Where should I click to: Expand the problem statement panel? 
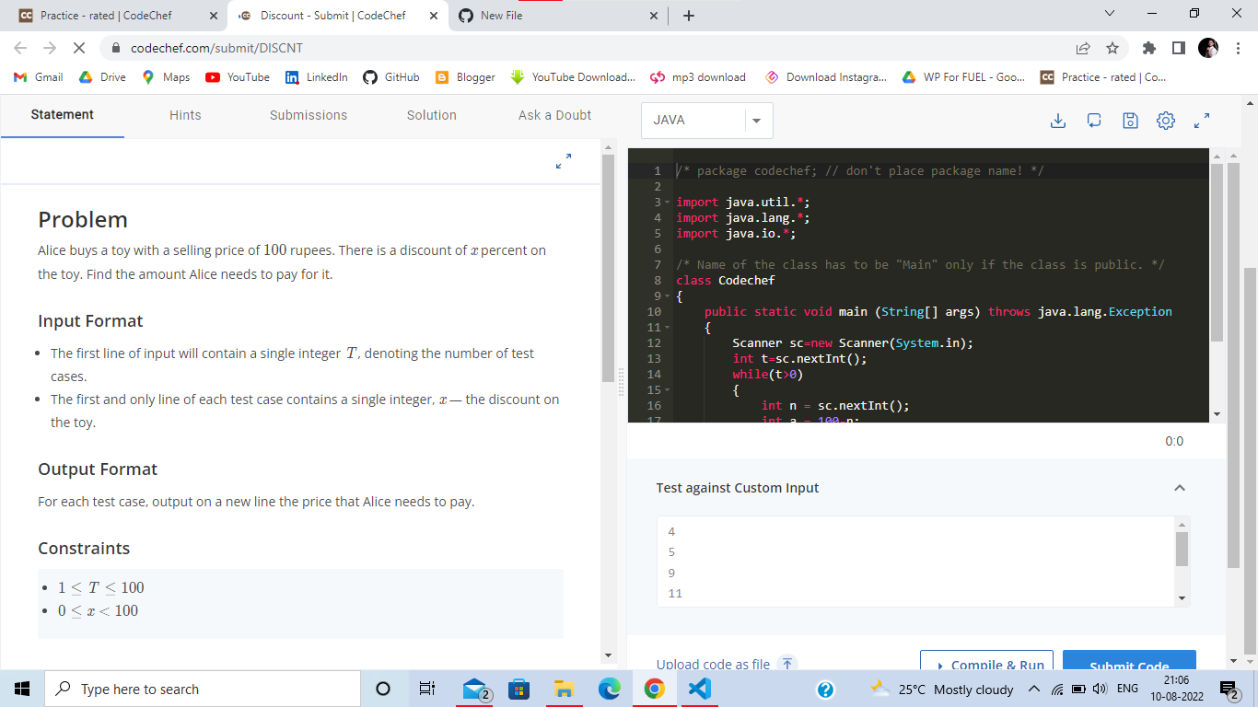tap(563, 160)
